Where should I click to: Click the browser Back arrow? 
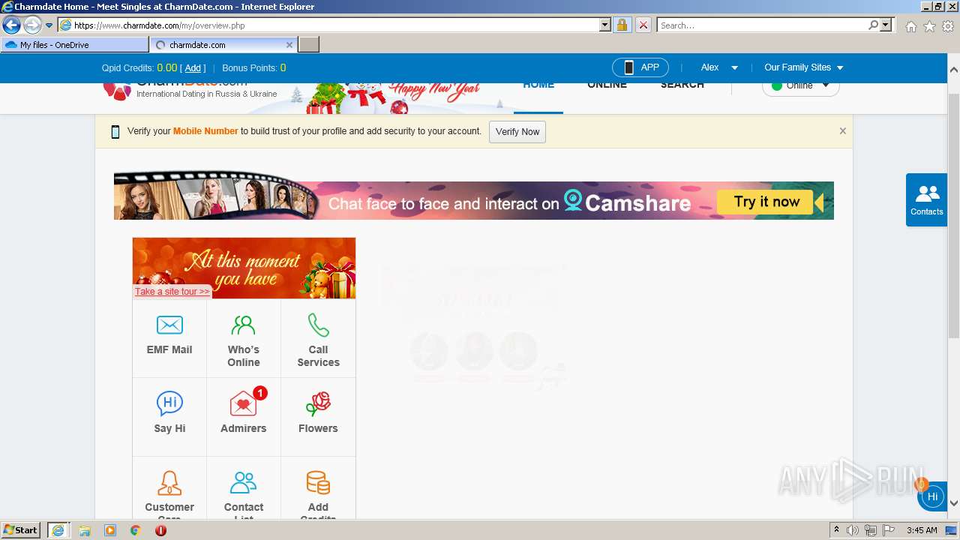point(12,25)
